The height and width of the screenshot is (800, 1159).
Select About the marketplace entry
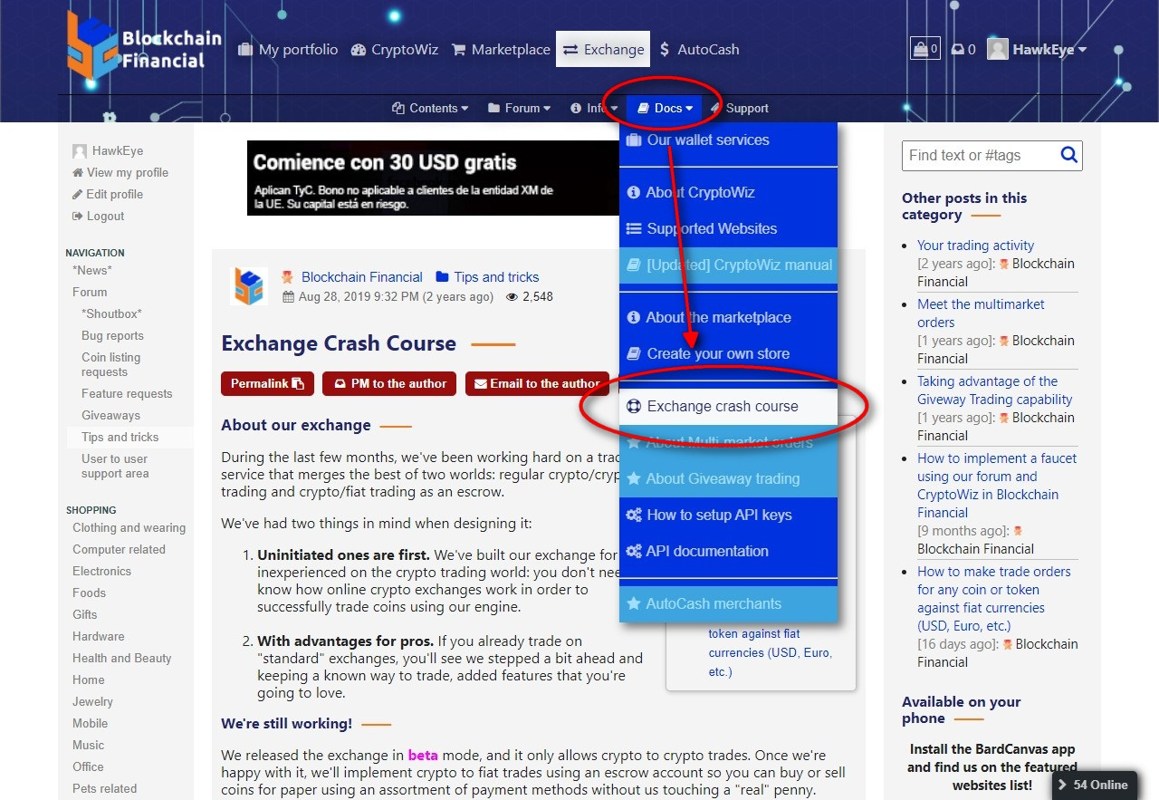click(x=729, y=318)
